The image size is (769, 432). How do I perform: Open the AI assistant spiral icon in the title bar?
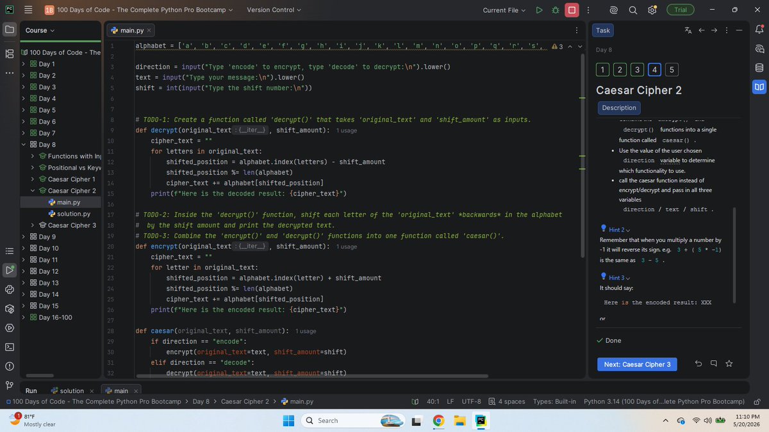pyautogui.click(x=613, y=10)
